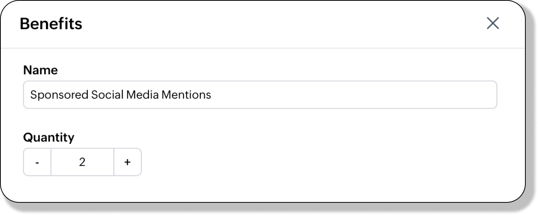The width and height of the screenshot is (538, 215).
Task: Decrease quantity with the minus button
Action: click(x=37, y=162)
